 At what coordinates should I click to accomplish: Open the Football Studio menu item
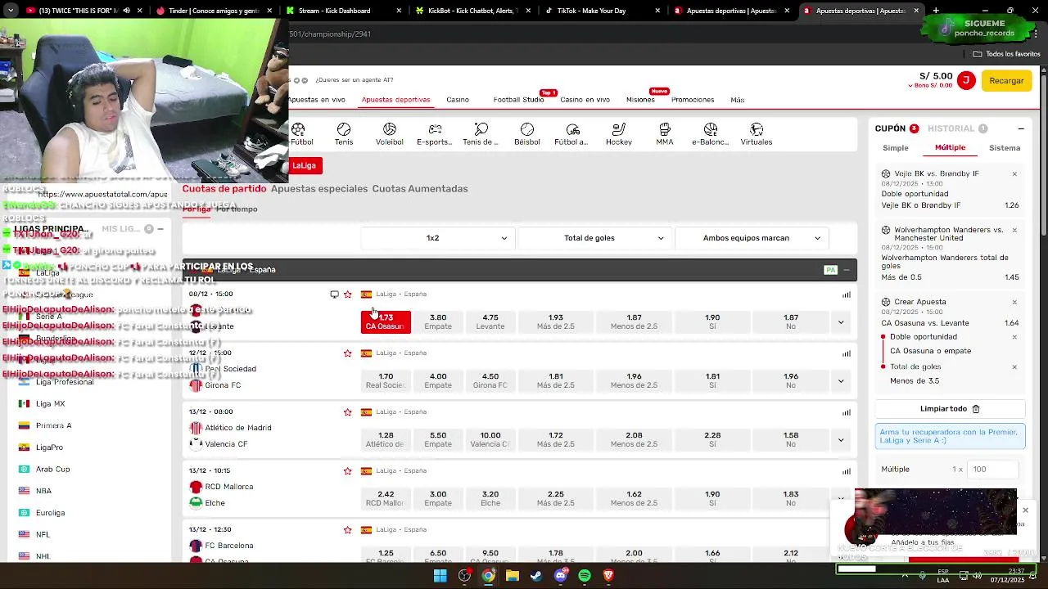518,100
